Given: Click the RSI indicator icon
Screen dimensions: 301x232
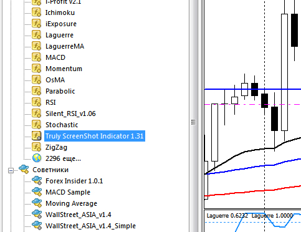Looking at the screenshot, I should [36, 102].
